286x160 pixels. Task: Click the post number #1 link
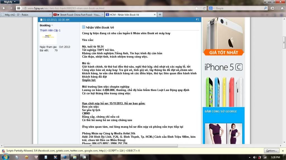tap(197, 19)
